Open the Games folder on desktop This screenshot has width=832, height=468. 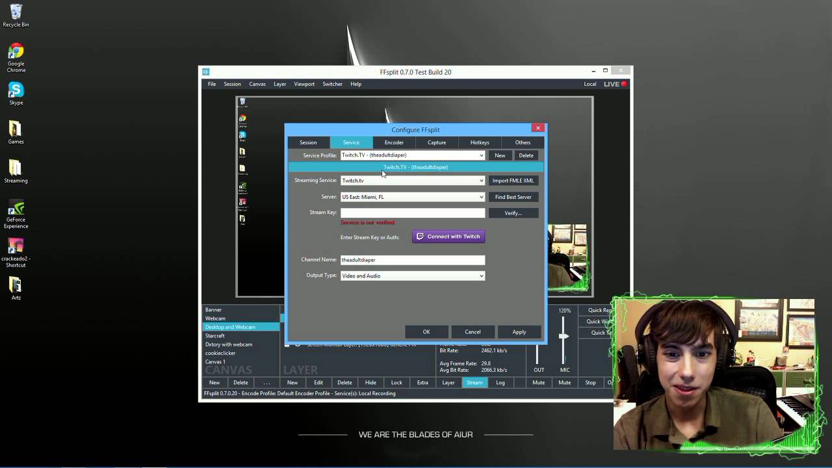pyautogui.click(x=16, y=133)
